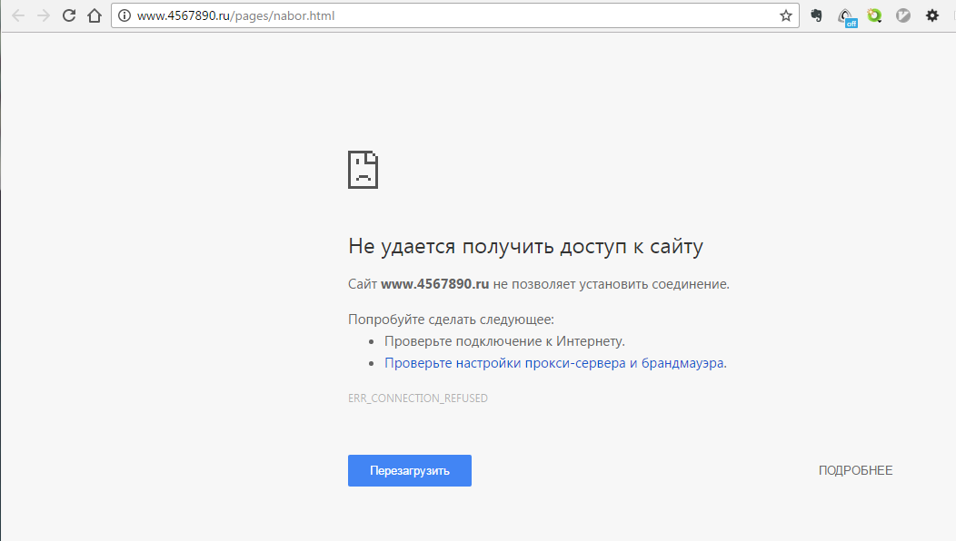This screenshot has height=541, width=956.
Task: Toggle the extension showing the 'off' badge
Action: [846, 16]
